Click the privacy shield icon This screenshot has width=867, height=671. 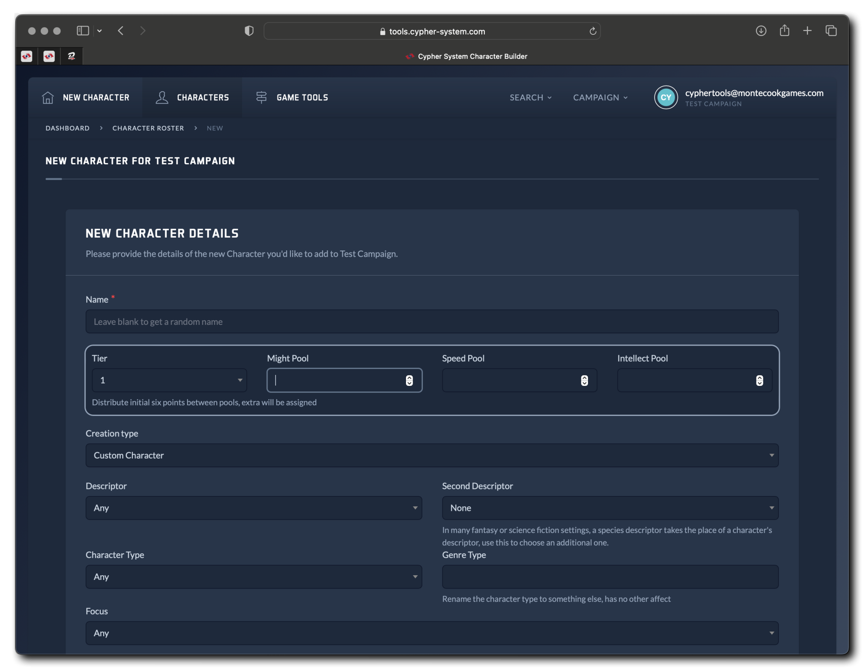pos(249,31)
